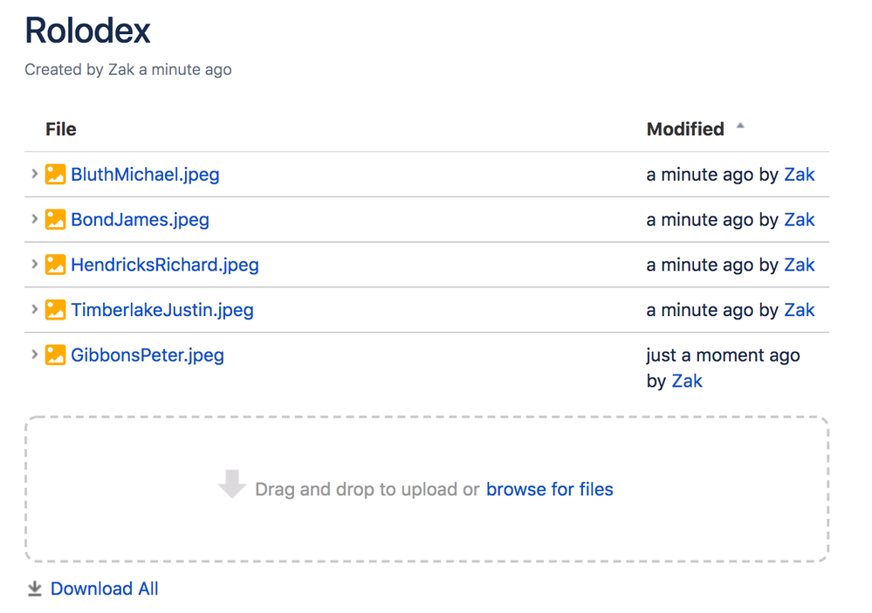The width and height of the screenshot is (872, 613).
Task: Open Zak's profile link in GibbonsPeter row
Action: [687, 381]
